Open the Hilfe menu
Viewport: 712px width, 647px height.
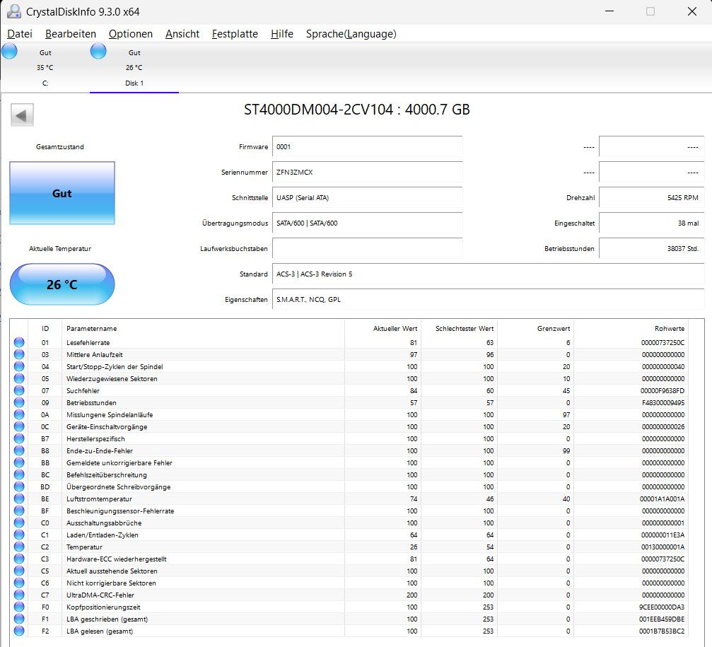282,34
